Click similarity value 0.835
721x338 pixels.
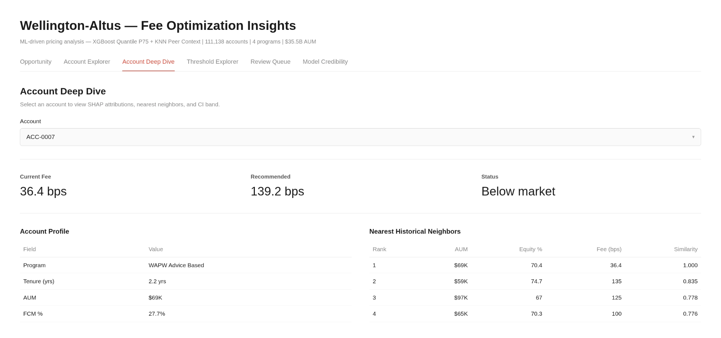point(690,281)
